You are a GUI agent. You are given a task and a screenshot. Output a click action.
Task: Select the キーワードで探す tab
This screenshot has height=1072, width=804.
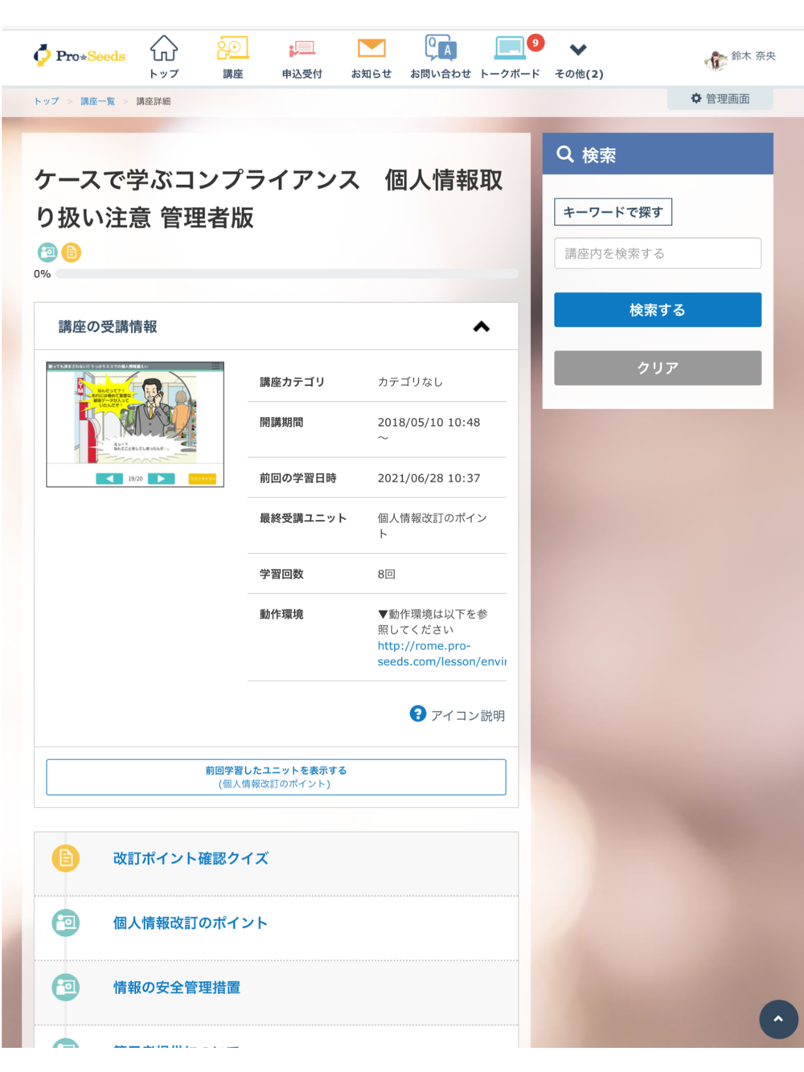pyautogui.click(x=613, y=212)
